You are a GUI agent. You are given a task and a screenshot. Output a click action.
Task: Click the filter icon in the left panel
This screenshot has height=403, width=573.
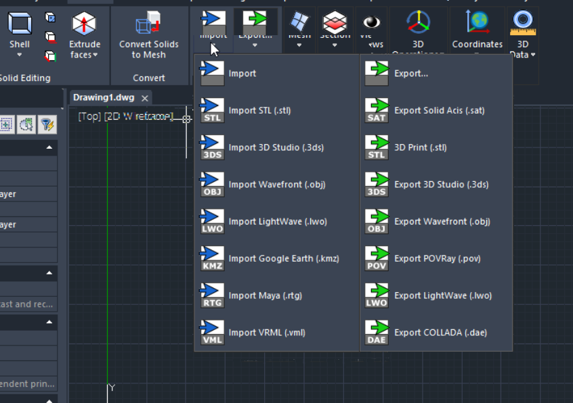click(x=46, y=124)
